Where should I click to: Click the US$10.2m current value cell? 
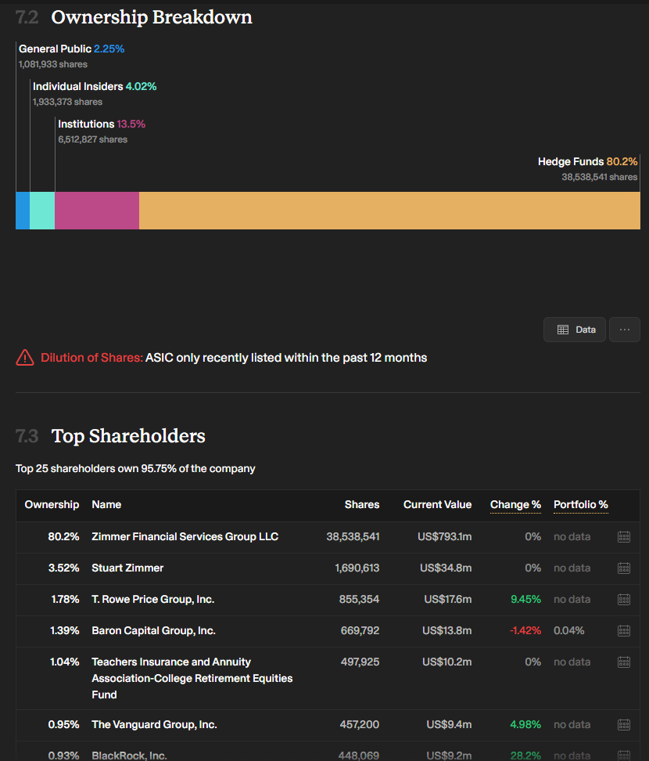447,662
